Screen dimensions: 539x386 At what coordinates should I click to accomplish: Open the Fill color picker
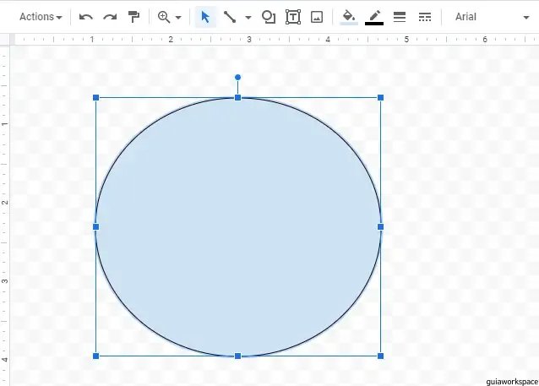point(349,17)
